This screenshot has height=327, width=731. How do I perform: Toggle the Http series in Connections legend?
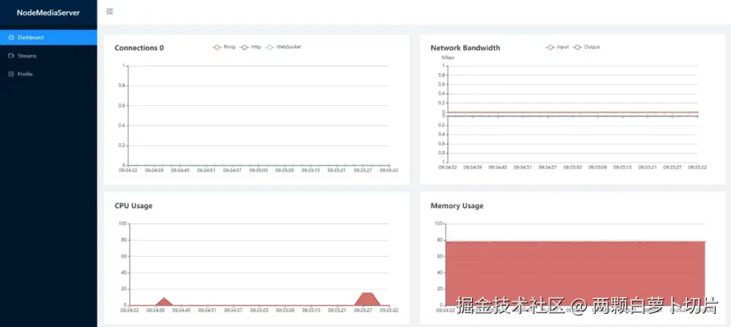pos(251,47)
